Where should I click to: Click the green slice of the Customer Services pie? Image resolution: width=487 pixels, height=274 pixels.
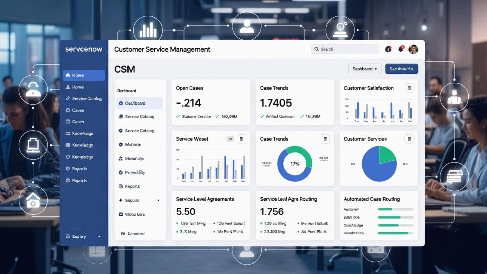[x=386, y=155]
